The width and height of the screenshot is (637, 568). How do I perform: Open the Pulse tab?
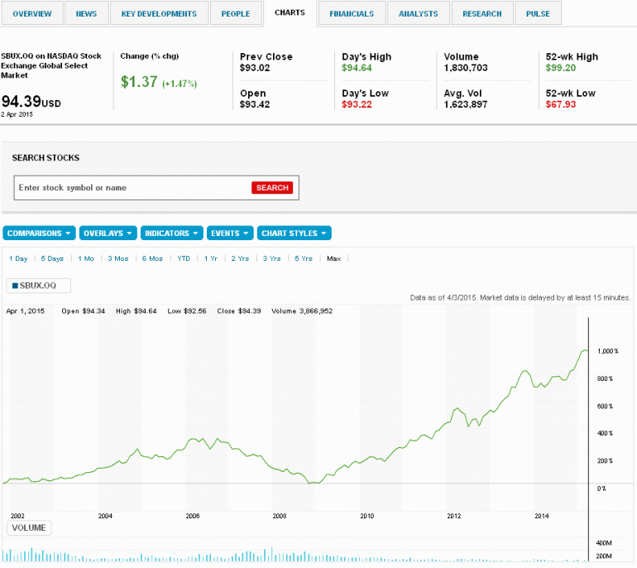pos(538,13)
